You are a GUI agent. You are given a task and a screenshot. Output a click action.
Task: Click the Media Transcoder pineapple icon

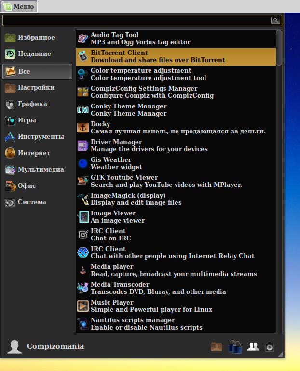point(83,288)
